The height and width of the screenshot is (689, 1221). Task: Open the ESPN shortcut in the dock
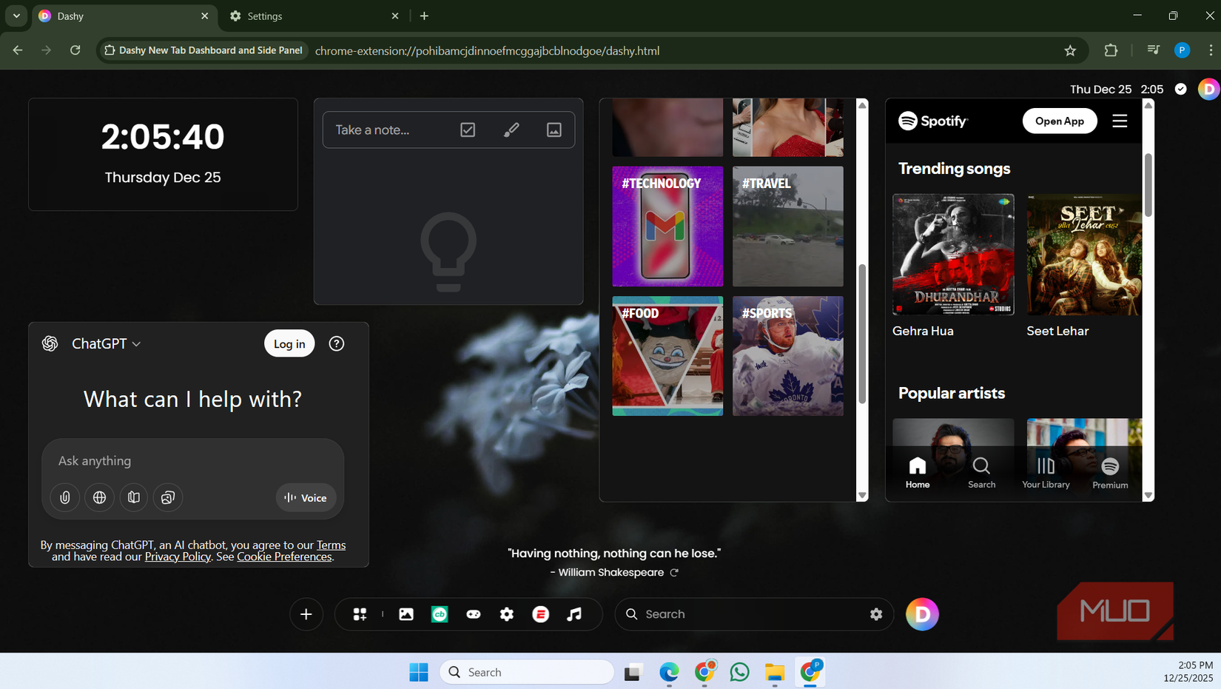[x=540, y=614]
